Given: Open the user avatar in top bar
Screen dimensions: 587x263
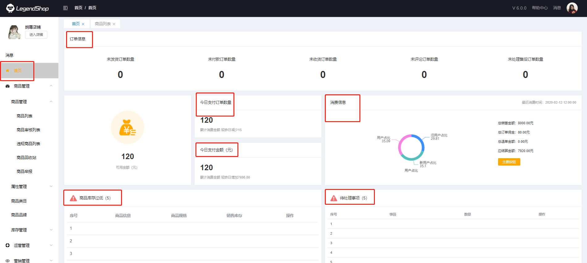Looking at the screenshot, I should click(572, 8).
